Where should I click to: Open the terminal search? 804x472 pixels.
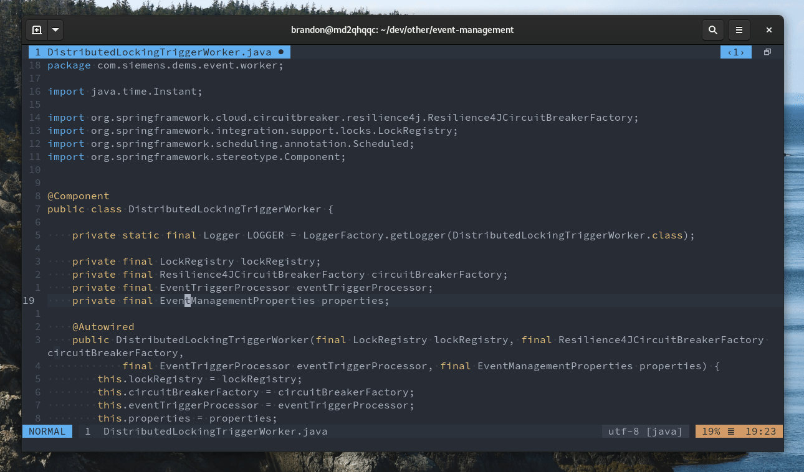point(712,30)
